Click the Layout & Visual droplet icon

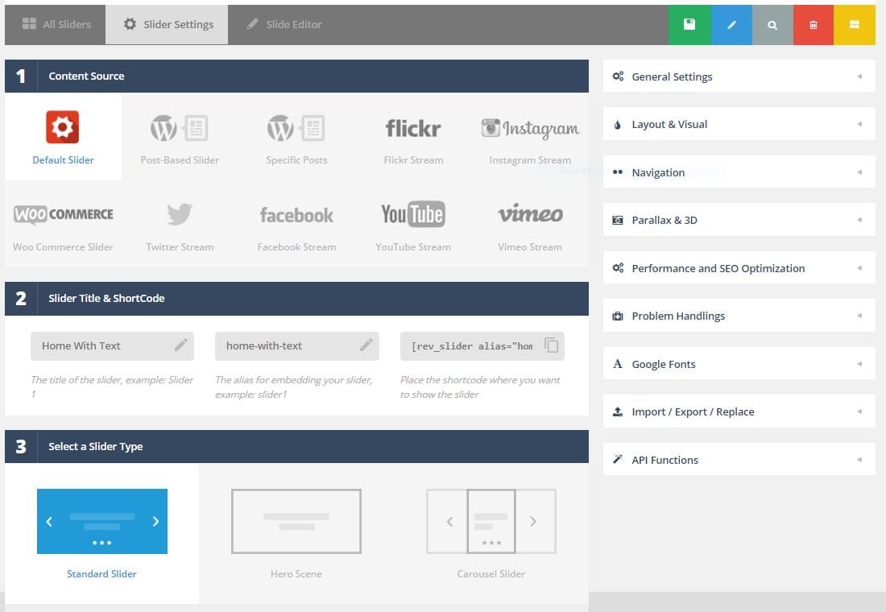(618, 124)
